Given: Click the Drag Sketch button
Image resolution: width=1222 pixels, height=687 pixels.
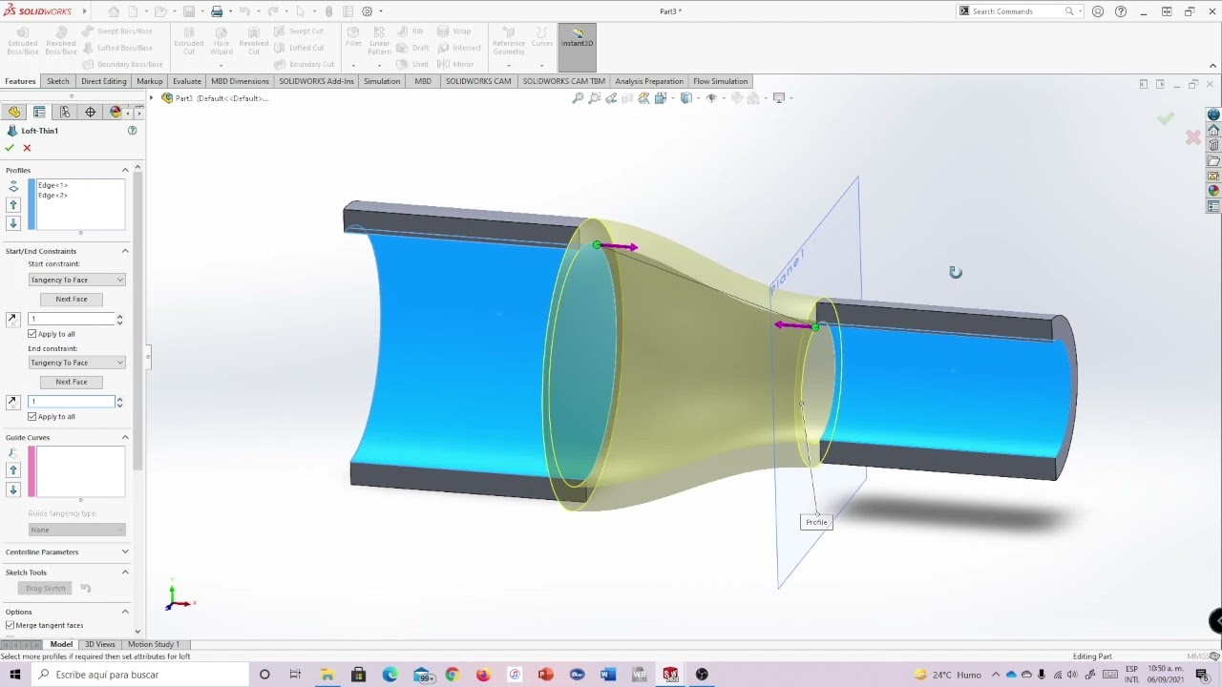Looking at the screenshot, I should pos(46,588).
